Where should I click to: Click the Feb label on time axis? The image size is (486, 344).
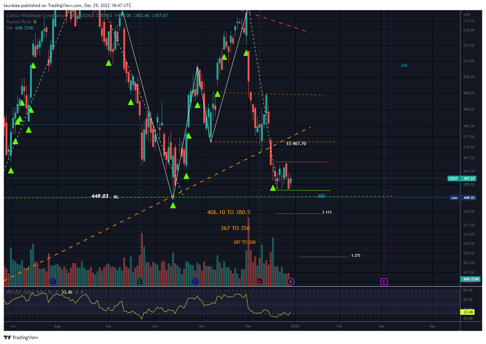(339, 326)
